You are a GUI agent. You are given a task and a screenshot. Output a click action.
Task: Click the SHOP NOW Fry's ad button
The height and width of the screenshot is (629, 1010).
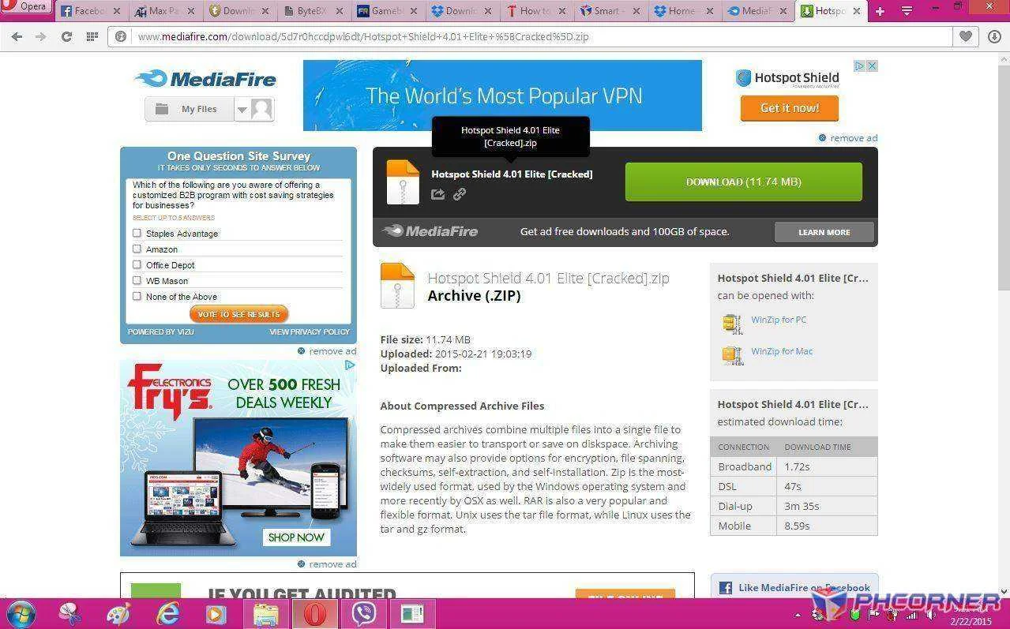point(296,537)
